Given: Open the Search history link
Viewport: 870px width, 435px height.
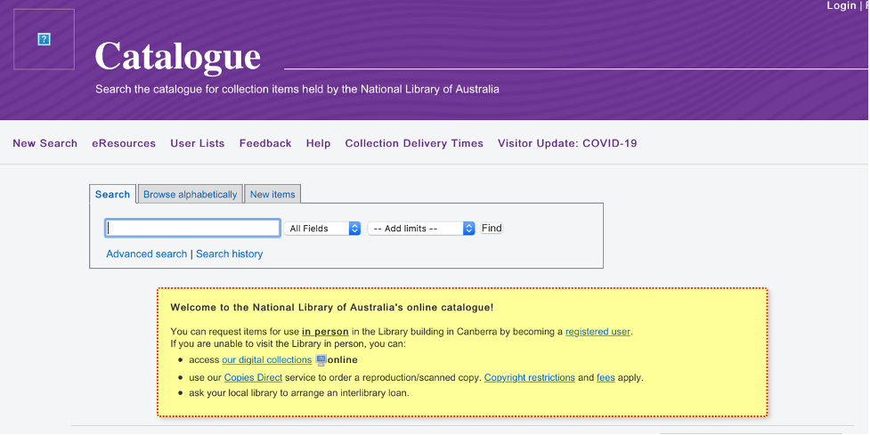Looking at the screenshot, I should [x=229, y=254].
